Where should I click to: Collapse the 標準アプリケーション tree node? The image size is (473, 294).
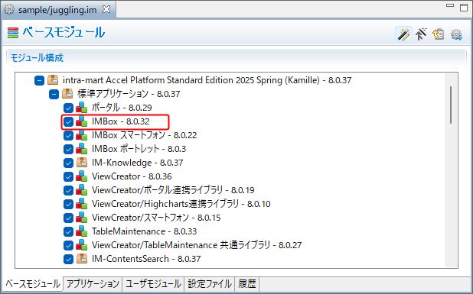tap(54, 94)
